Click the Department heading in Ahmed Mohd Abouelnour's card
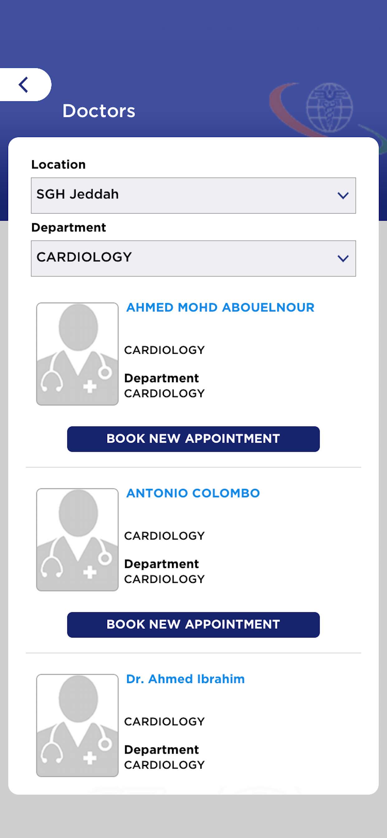387x838 pixels. (x=161, y=378)
